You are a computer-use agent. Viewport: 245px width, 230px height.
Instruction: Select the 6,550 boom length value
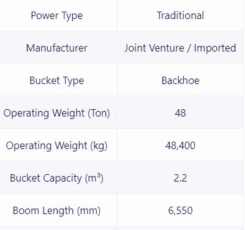(x=180, y=210)
